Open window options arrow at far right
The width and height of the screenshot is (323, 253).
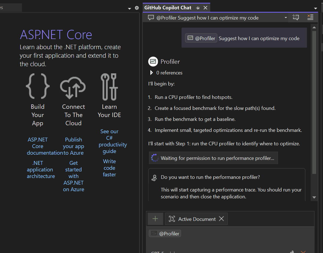click(315, 9)
